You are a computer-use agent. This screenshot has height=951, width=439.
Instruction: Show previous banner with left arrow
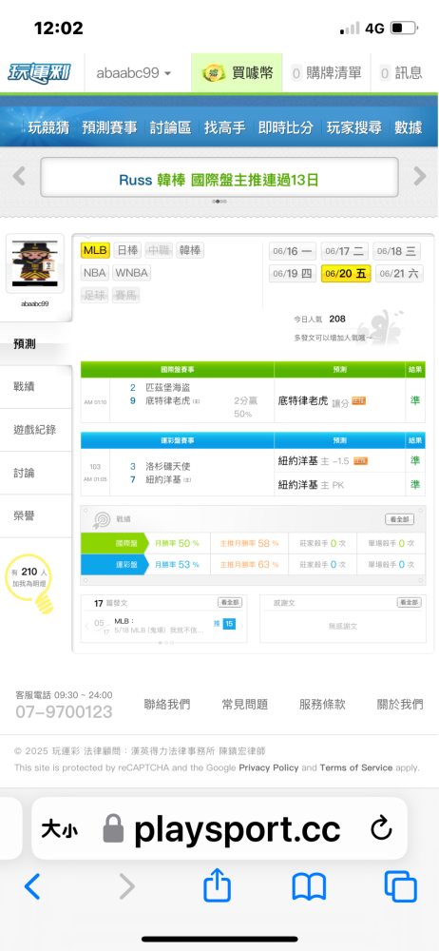click(x=19, y=177)
